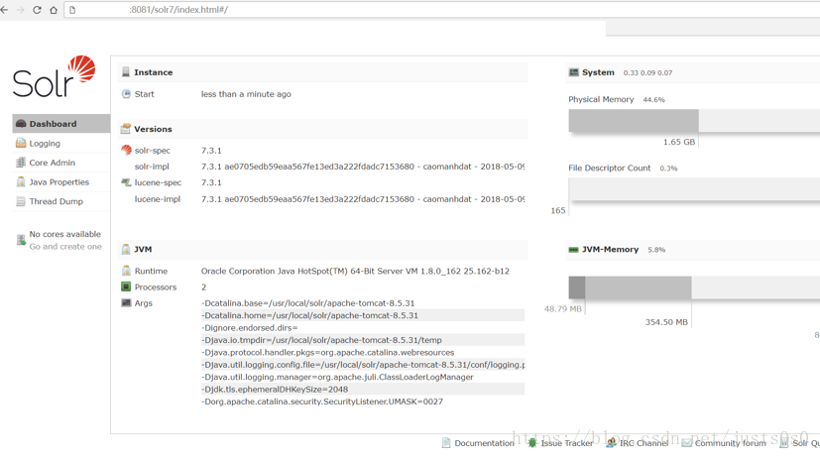Click the no-cores server icon
Screen dimensions: 820x458
pyautogui.click(x=21, y=240)
